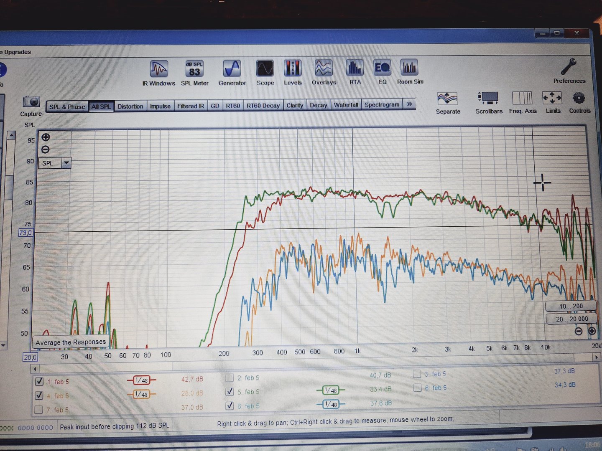Show more graph tabs with double chevron
Viewport: 602px width, 451px height.
point(409,104)
